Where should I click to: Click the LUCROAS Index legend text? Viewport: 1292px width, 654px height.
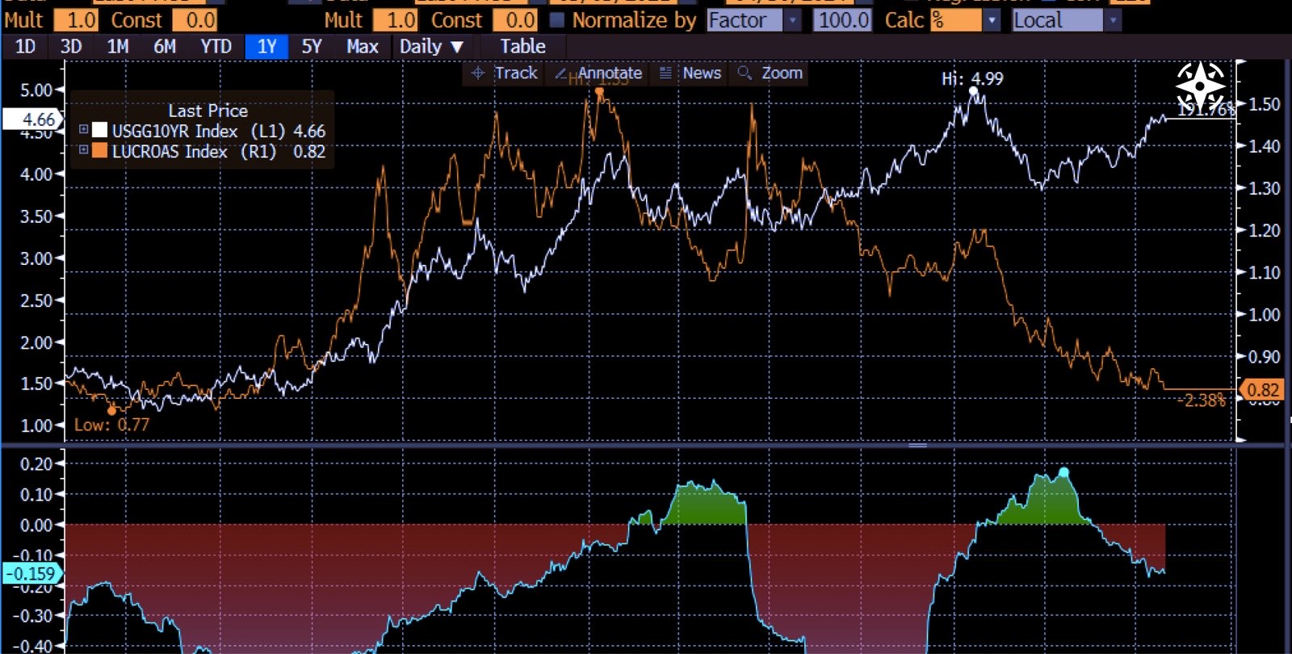(170, 151)
